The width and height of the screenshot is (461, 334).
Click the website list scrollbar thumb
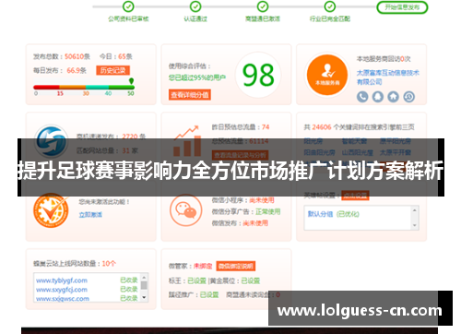144,285
